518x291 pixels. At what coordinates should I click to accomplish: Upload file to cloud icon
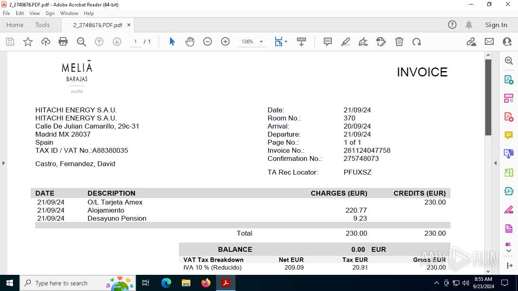pos(46,42)
